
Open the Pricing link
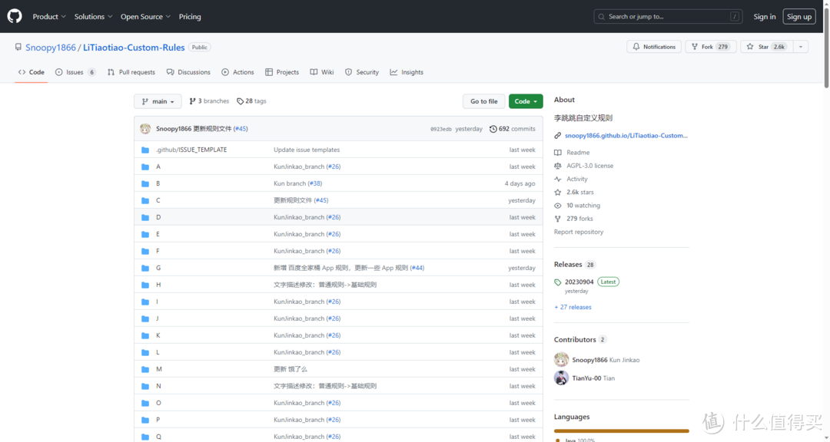(x=190, y=16)
